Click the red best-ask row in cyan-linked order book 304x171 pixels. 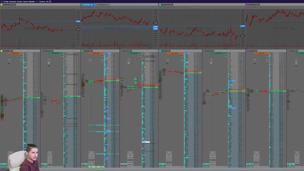pos(193,71)
